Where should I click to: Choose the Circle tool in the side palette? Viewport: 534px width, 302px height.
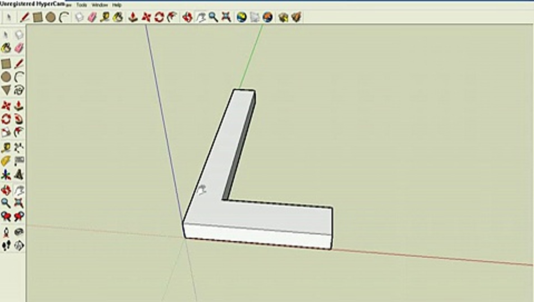pyautogui.click(x=6, y=77)
